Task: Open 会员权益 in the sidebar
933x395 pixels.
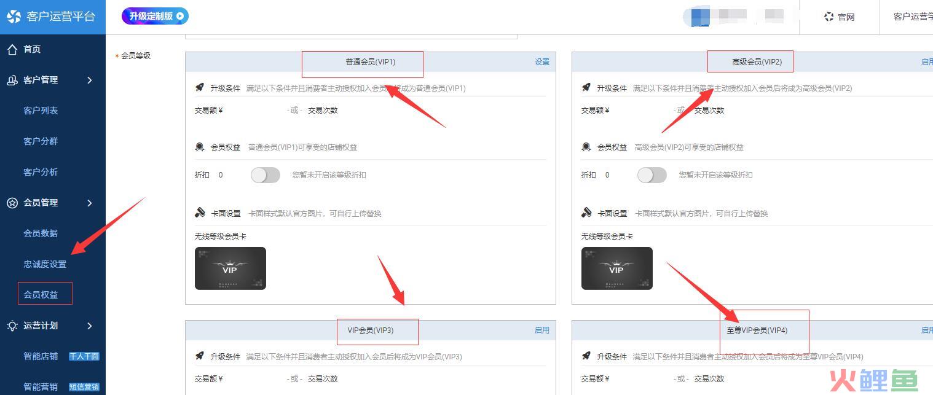Action: (x=41, y=295)
